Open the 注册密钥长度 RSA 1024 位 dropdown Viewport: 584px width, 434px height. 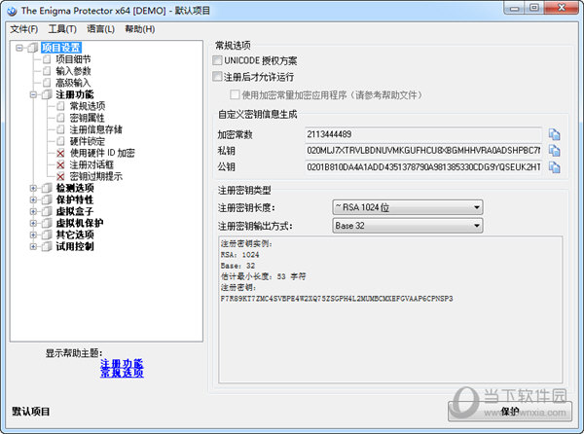[x=408, y=207]
